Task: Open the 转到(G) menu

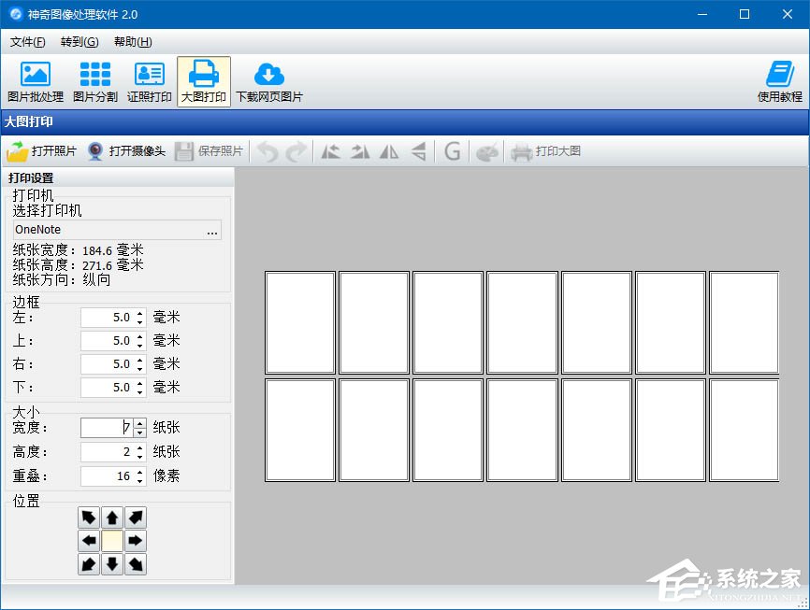Action: (80, 42)
